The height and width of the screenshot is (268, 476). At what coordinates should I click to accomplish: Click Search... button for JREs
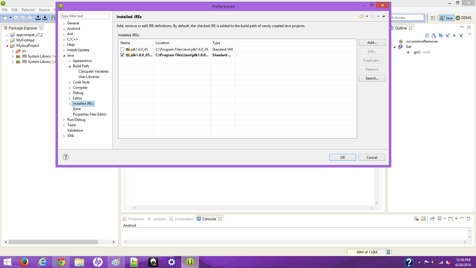[372, 78]
